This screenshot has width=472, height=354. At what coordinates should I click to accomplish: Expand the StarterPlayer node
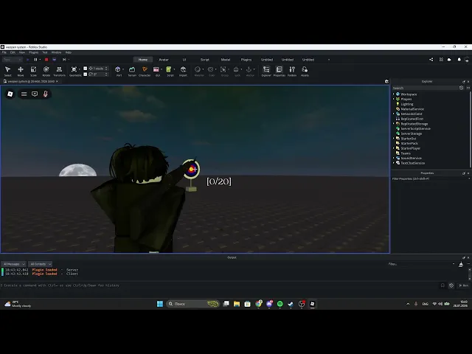(x=393, y=148)
